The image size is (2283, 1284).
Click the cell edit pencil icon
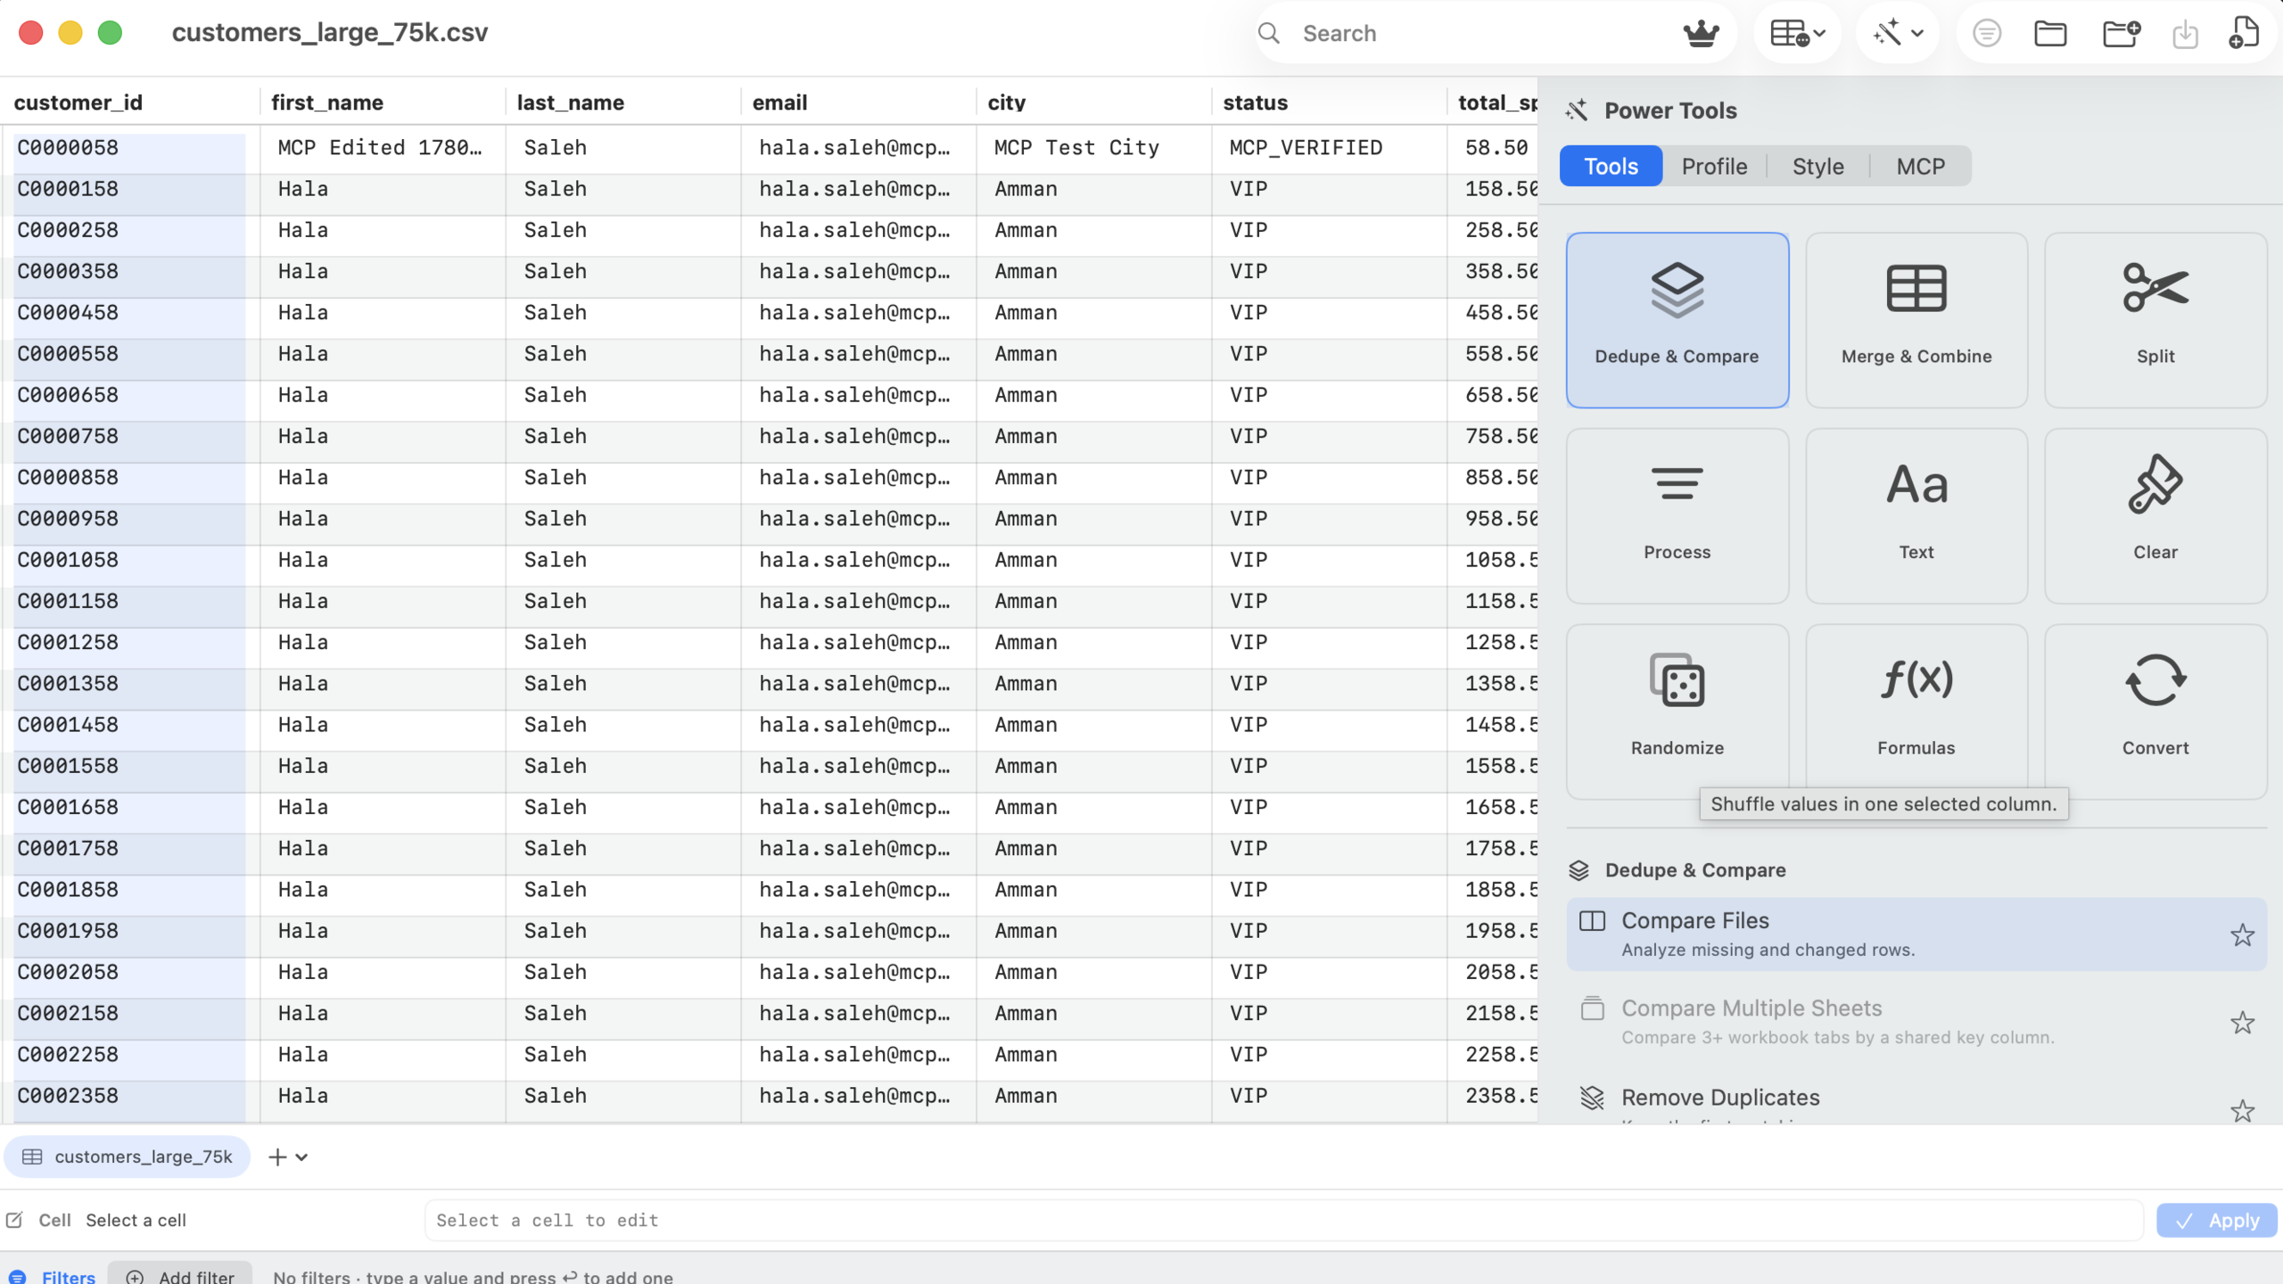(14, 1220)
